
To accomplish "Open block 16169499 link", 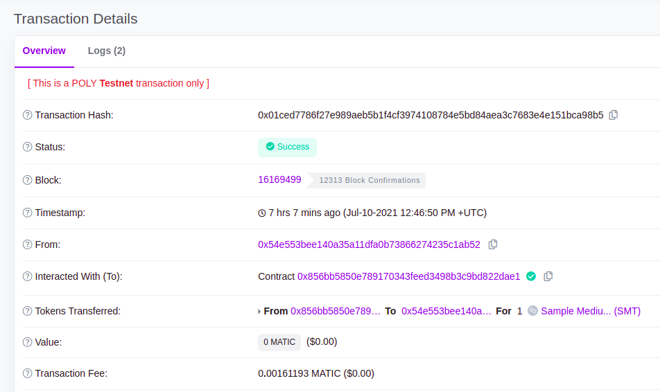I will pyautogui.click(x=279, y=179).
